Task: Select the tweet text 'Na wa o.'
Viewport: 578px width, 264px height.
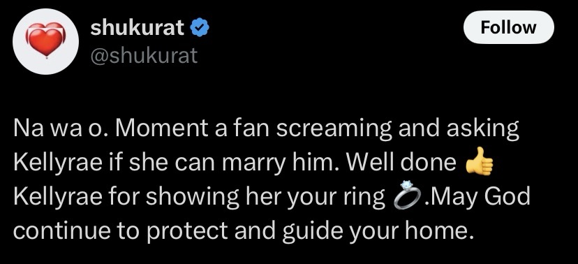Action: [60, 128]
